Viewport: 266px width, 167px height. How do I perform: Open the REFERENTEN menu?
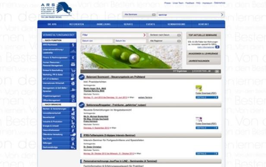click(x=76, y=25)
